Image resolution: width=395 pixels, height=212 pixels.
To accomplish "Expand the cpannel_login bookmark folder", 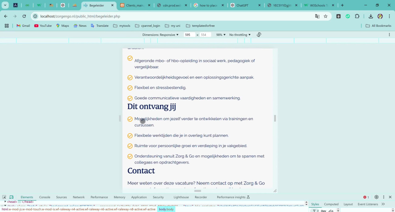I will pos(148,26).
